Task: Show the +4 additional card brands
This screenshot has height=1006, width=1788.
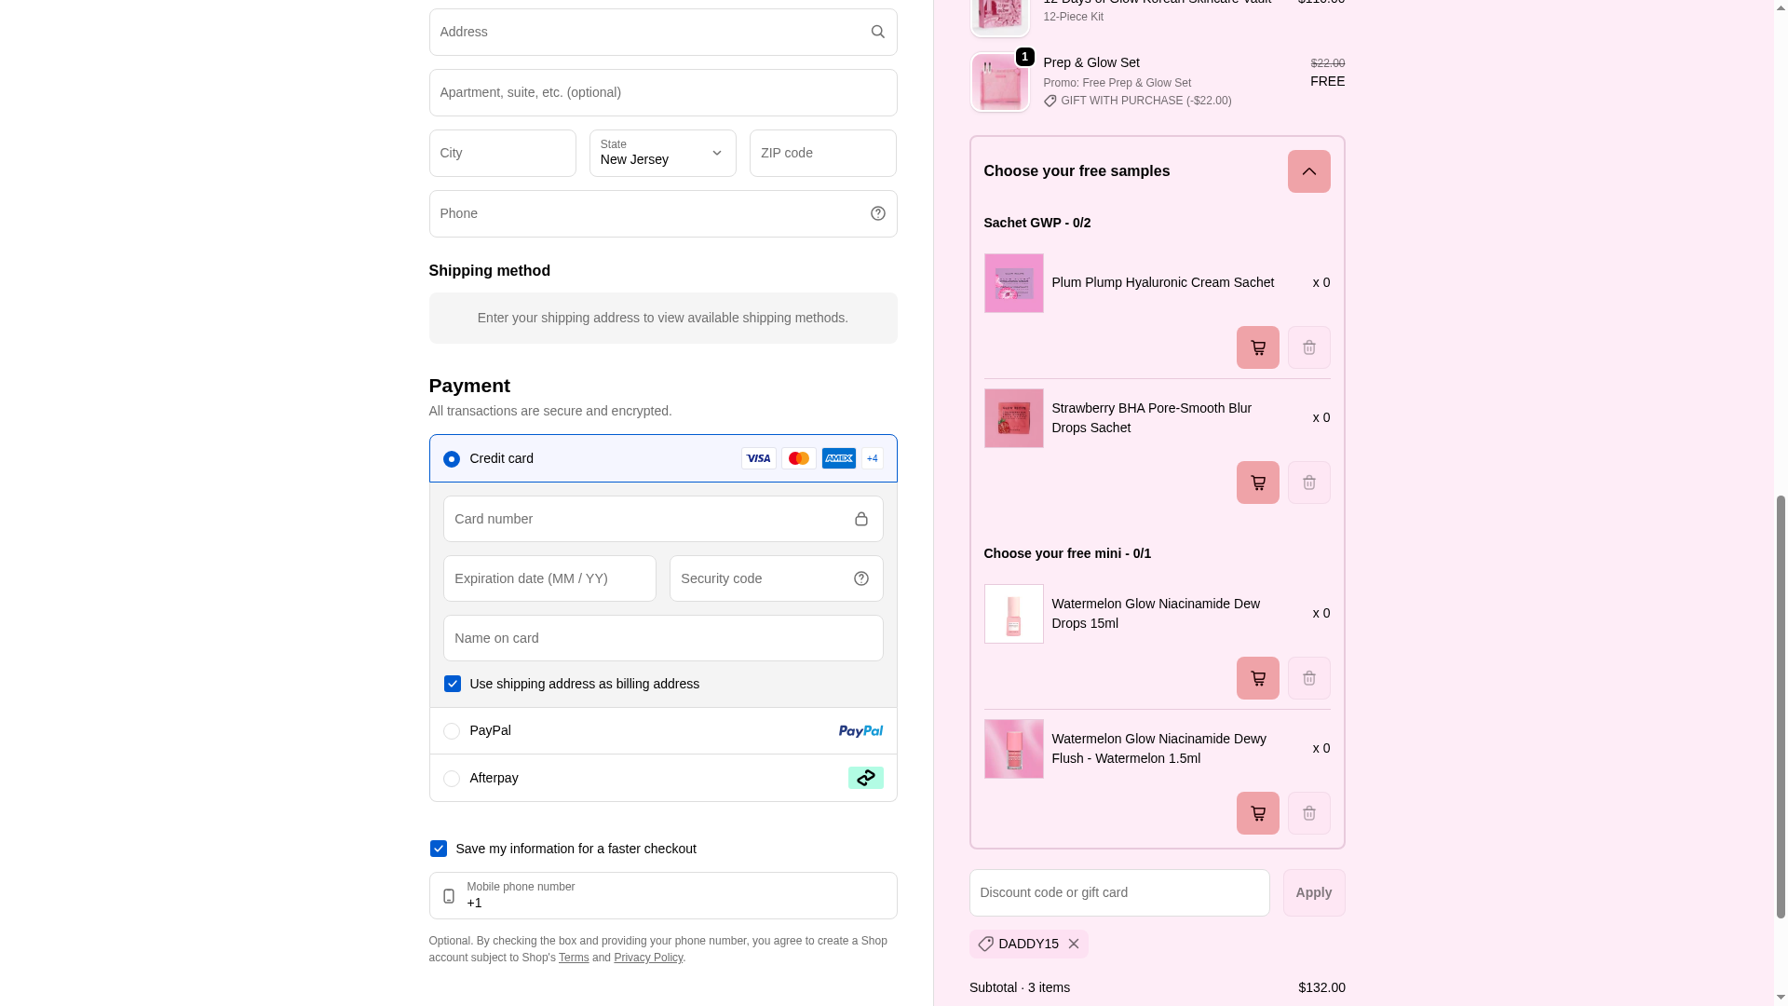Action: coord(872,458)
